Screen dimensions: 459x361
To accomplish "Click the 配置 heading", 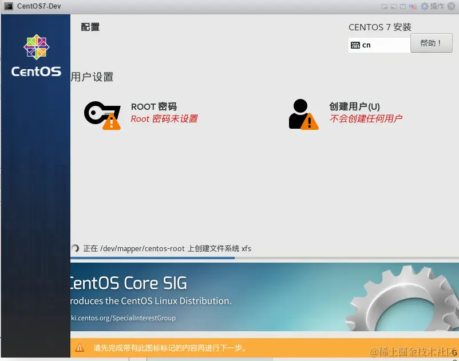I will click(90, 27).
